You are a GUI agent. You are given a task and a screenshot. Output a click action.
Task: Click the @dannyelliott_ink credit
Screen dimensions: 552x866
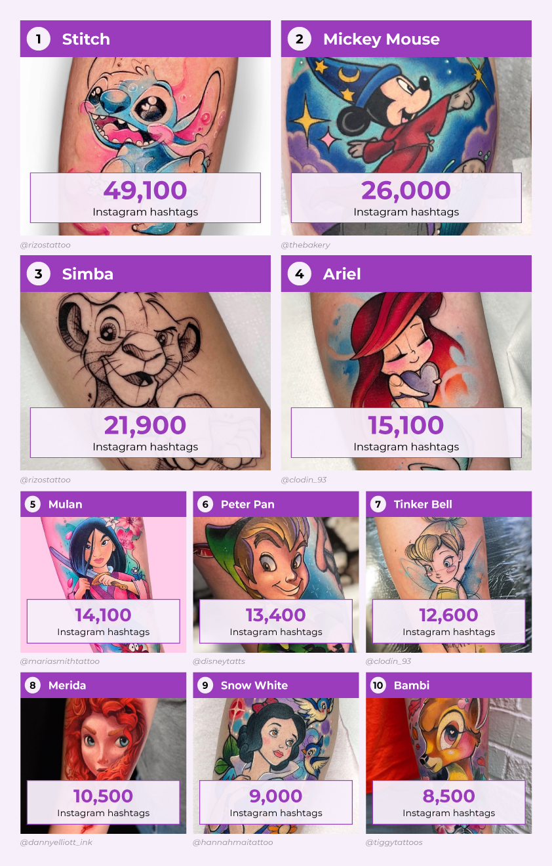click(56, 842)
